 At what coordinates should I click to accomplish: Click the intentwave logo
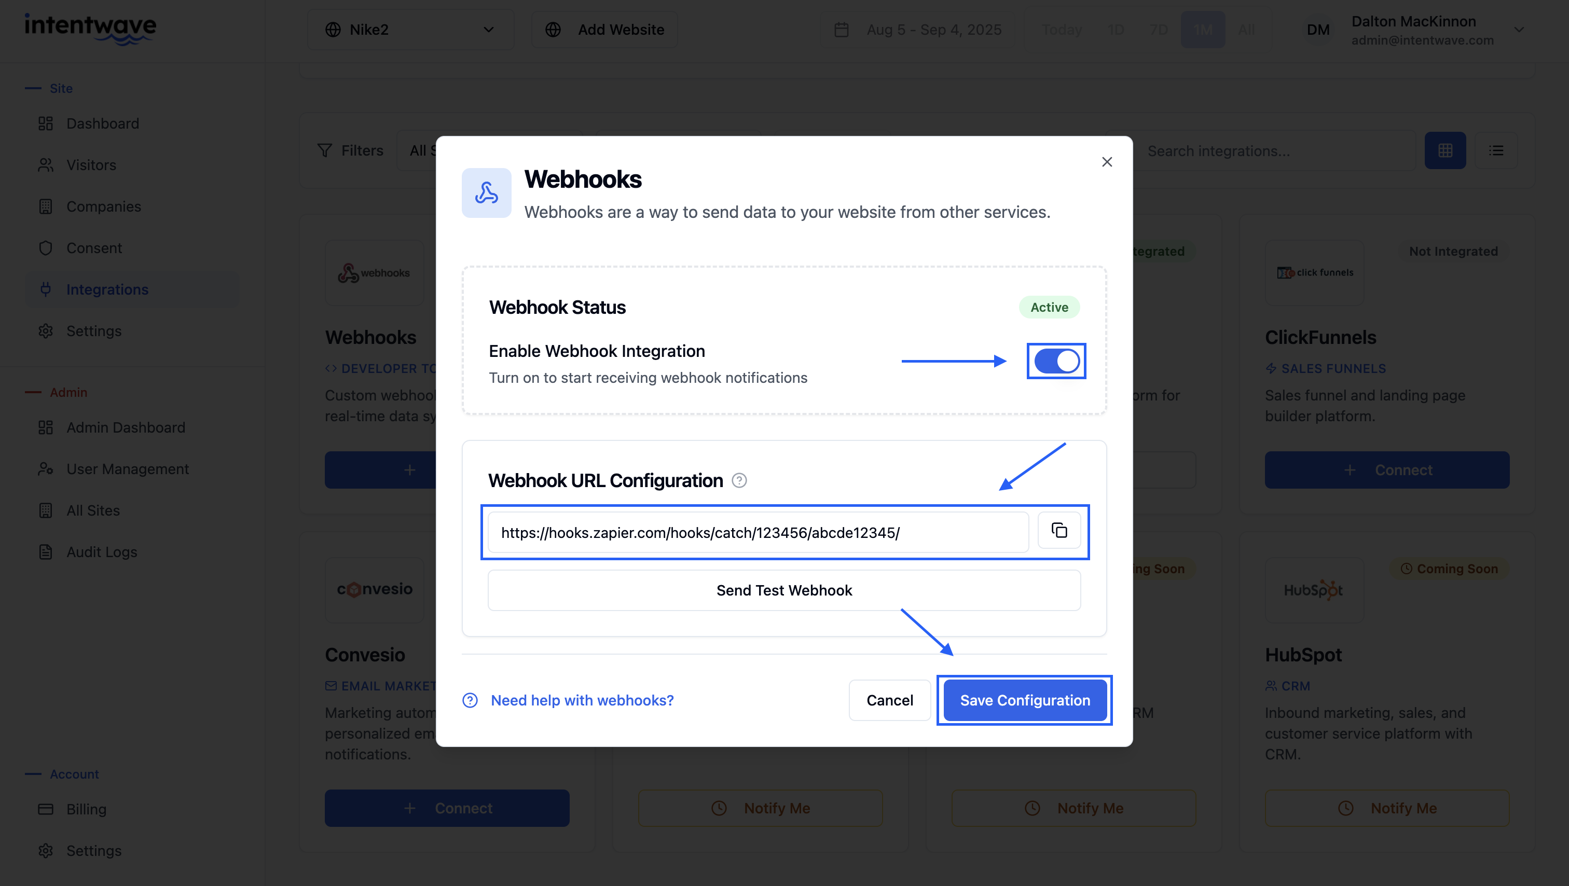[90, 28]
